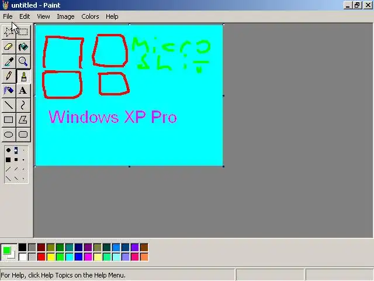Open the Image menu
The image size is (374, 281).
65,16
